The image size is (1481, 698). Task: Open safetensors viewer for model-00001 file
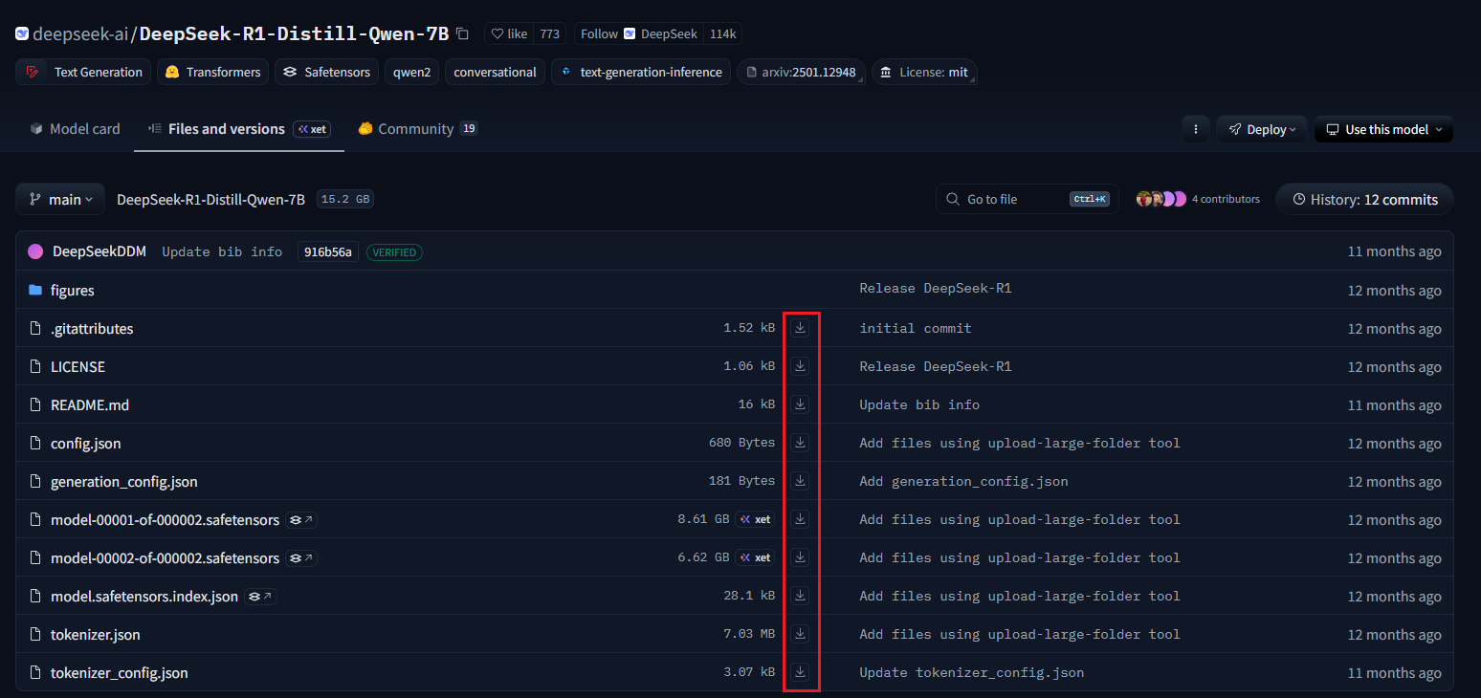(301, 520)
